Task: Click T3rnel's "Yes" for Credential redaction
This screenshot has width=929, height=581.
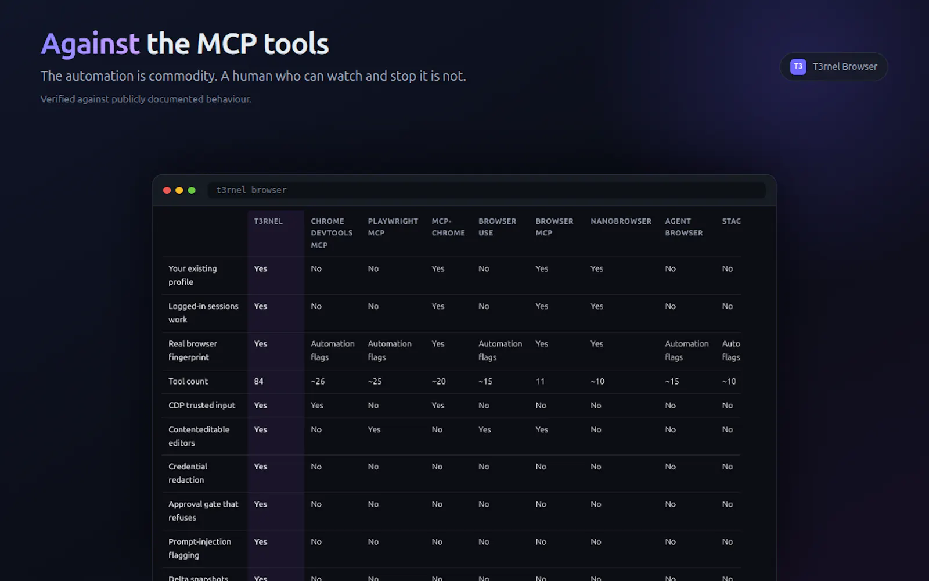Action: (x=260, y=467)
